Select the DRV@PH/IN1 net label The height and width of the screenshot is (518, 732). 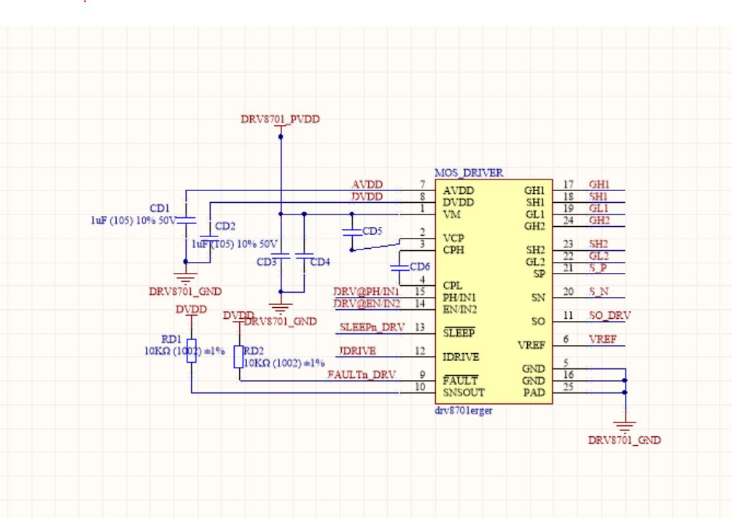coord(367,291)
